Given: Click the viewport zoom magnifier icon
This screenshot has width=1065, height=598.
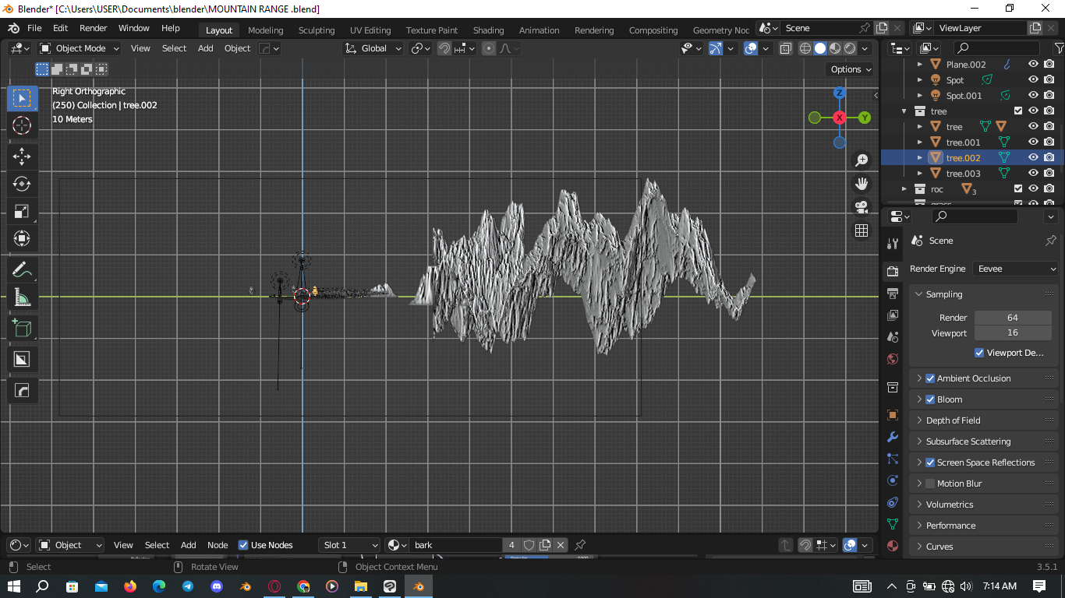Looking at the screenshot, I should 862,160.
